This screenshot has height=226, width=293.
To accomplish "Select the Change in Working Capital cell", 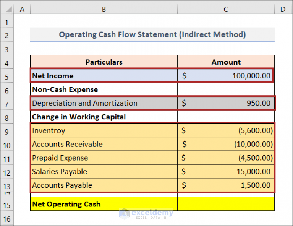I will [x=104, y=117].
